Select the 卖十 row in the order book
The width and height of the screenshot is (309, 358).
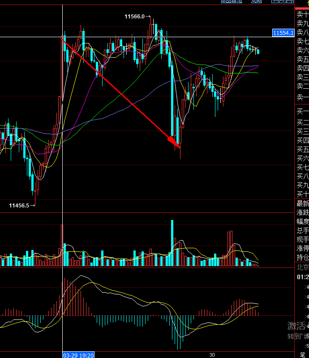[x=303, y=15]
